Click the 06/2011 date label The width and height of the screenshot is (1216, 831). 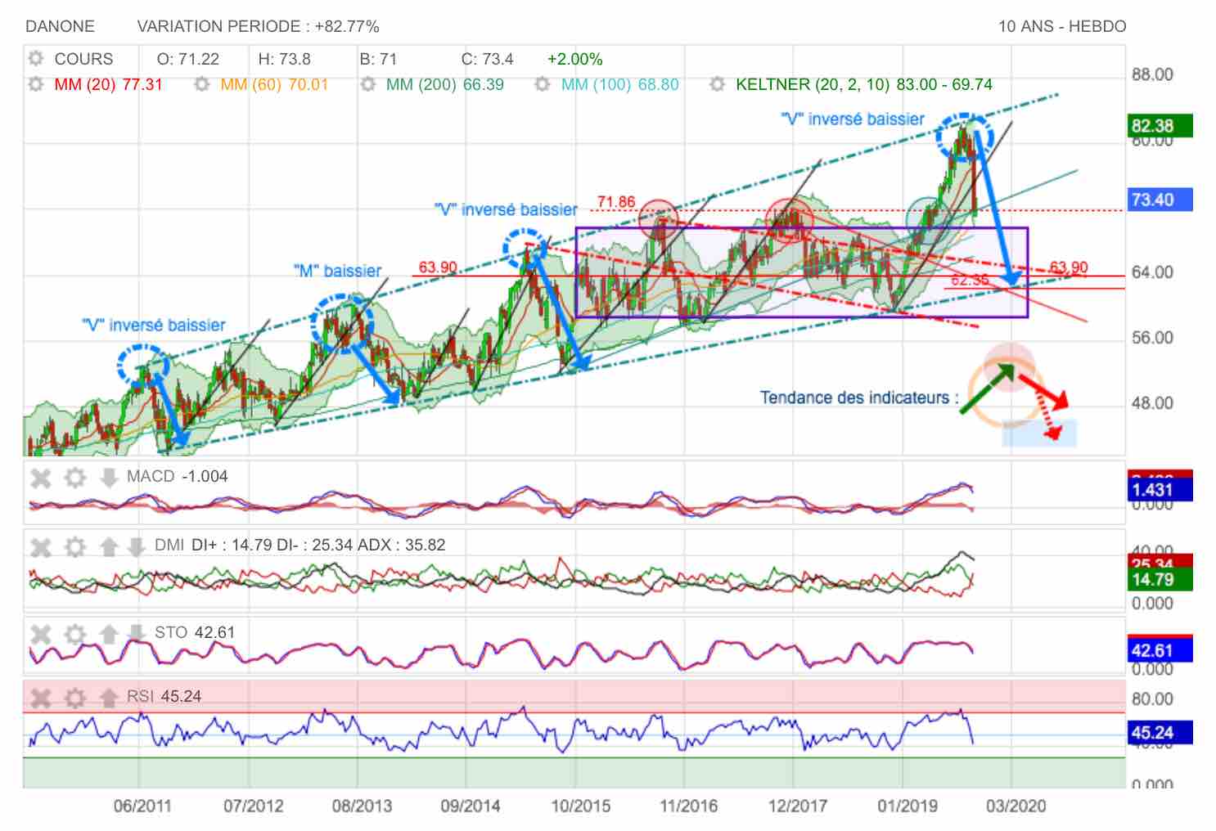pos(142,806)
